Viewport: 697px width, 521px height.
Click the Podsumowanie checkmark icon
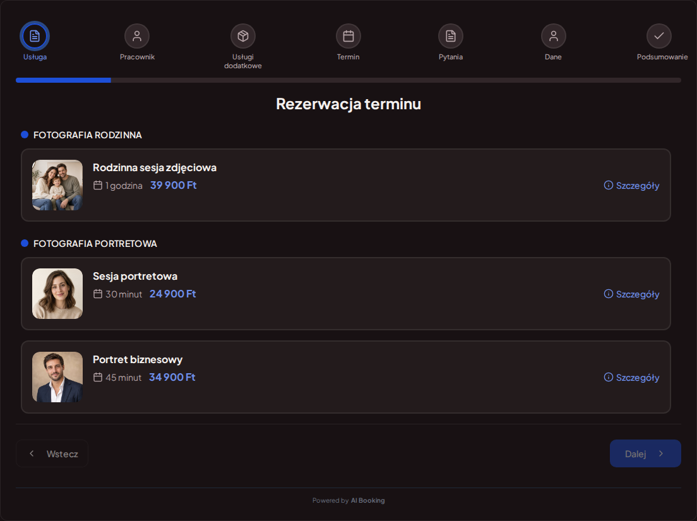tap(658, 36)
